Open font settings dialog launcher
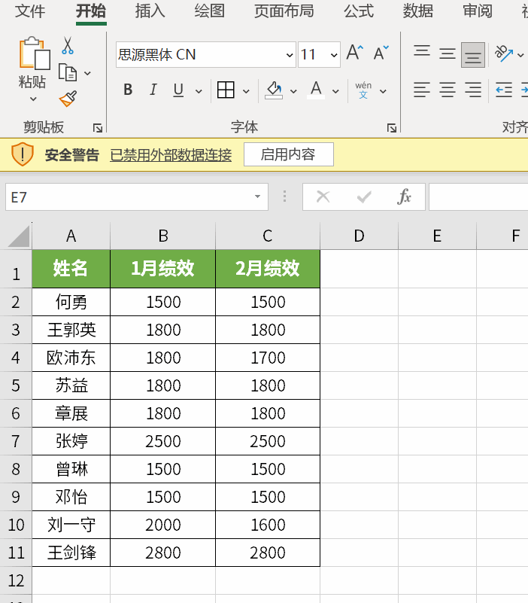Viewport: 528px width, 603px height. coord(392,128)
